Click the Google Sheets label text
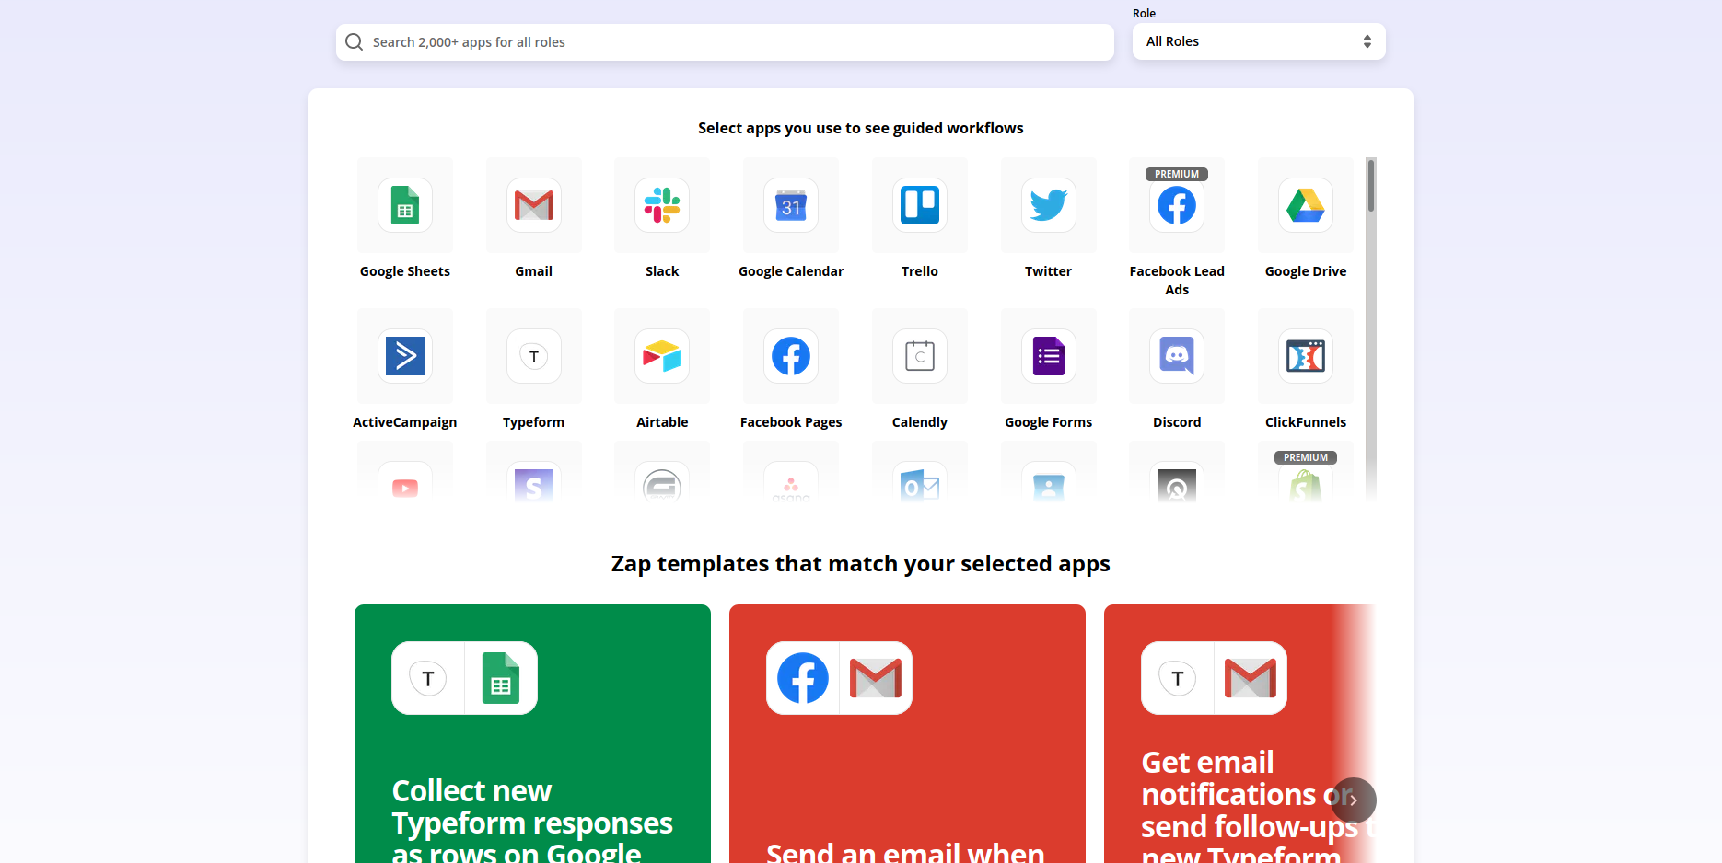The height and width of the screenshot is (863, 1722). [x=405, y=271]
